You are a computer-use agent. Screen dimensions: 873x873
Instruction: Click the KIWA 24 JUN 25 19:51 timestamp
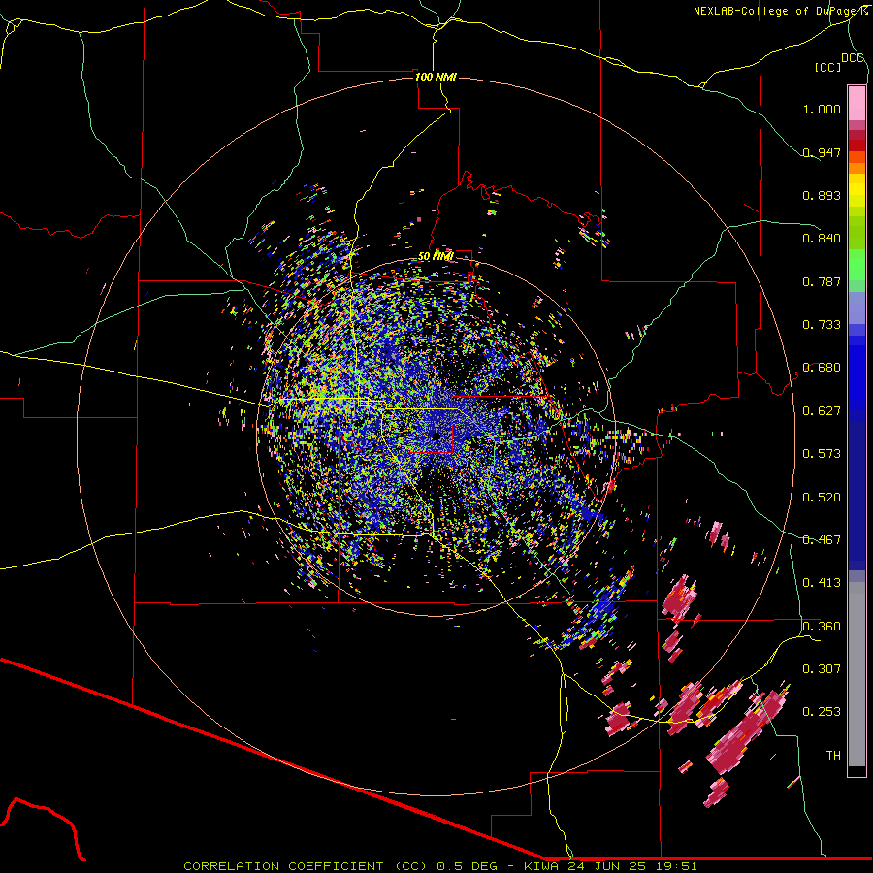610,866
